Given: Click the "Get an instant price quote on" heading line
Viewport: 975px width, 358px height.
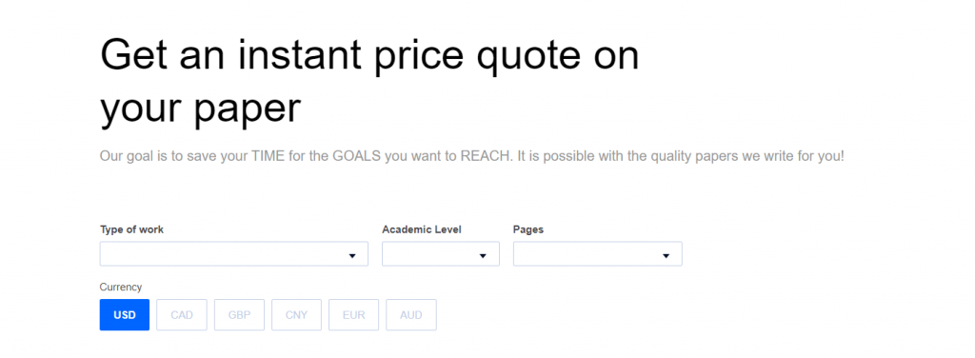Looking at the screenshot, I should point(369,57).
